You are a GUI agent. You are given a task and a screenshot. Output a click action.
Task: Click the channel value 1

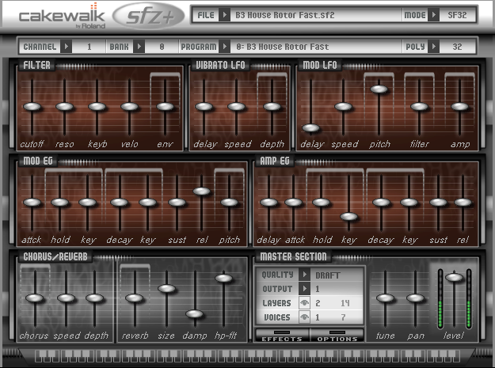click(89, 47)
